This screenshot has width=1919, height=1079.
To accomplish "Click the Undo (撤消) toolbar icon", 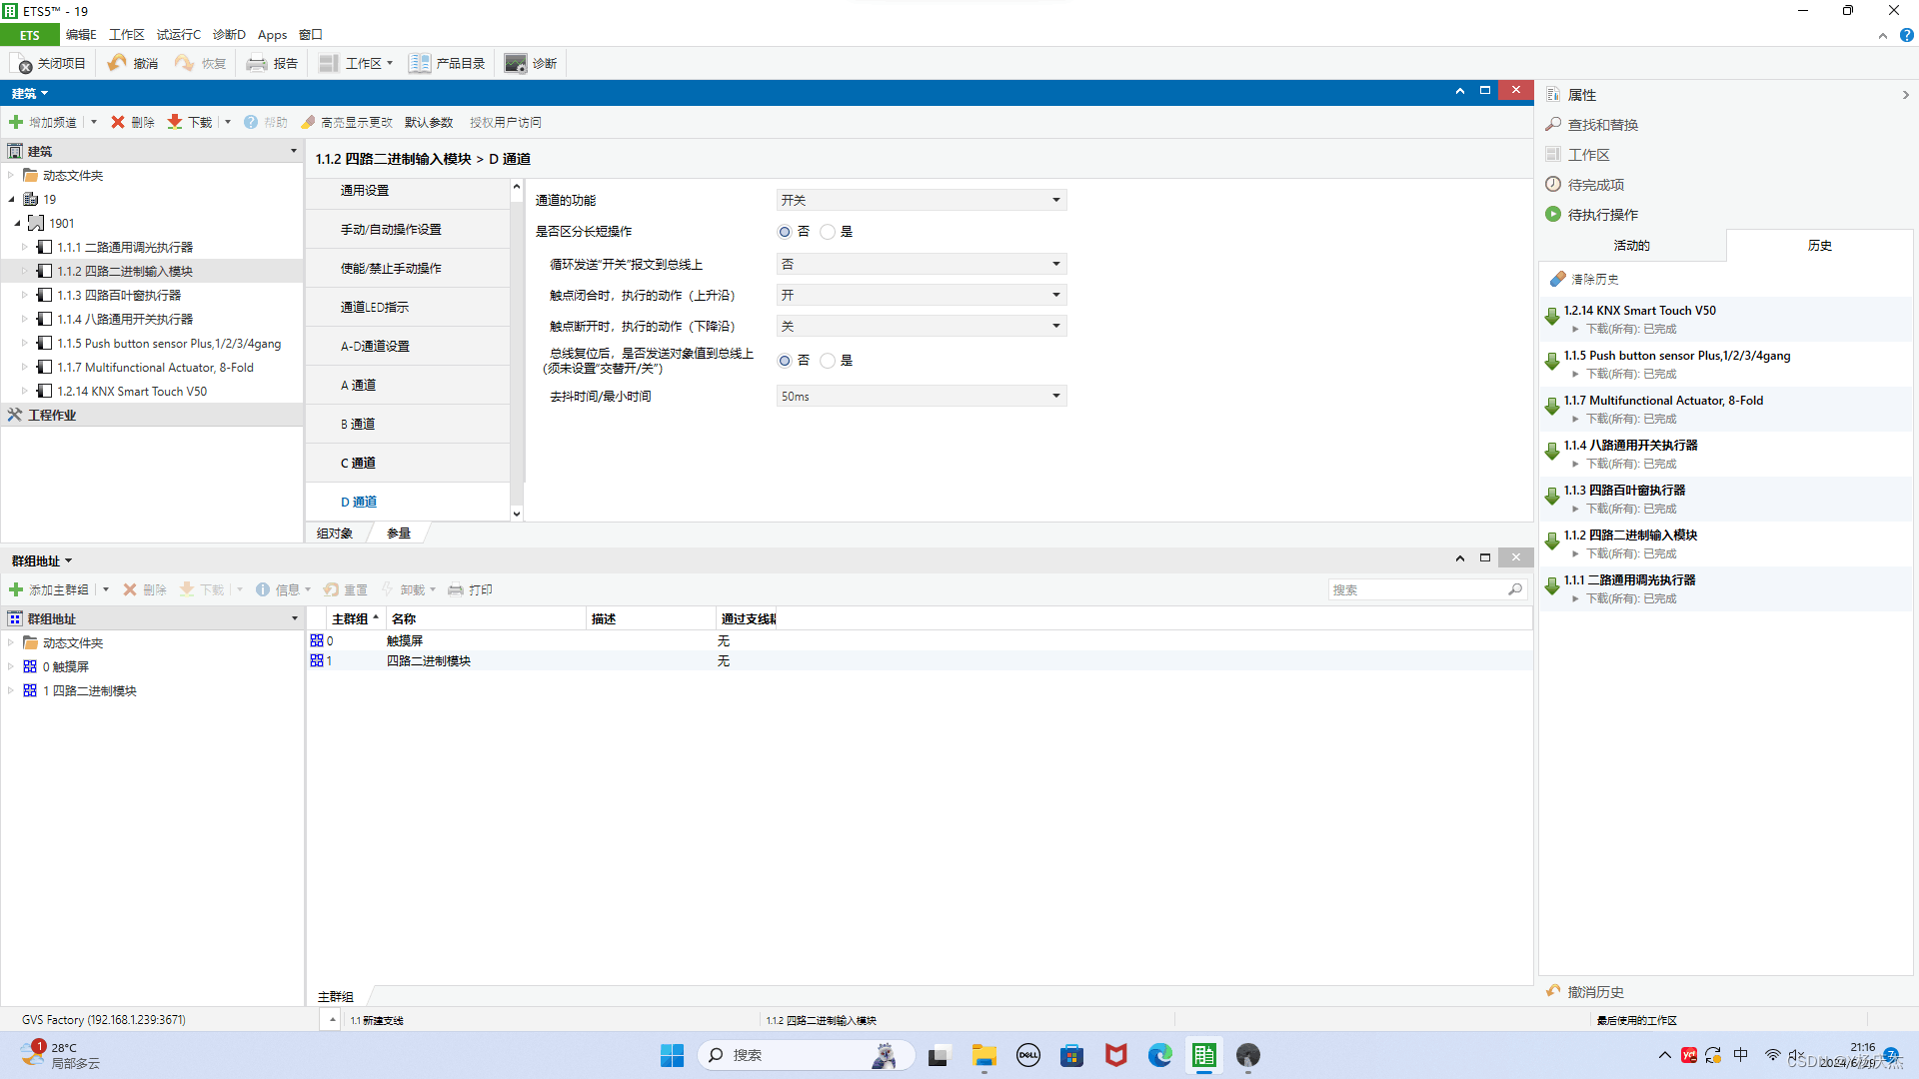I will [118, 63].
